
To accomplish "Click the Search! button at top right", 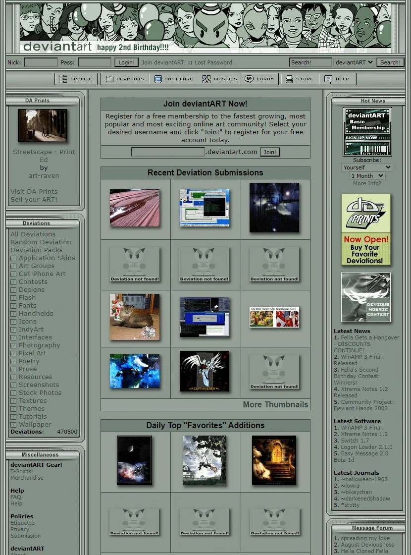I will (x=390, y=62).
